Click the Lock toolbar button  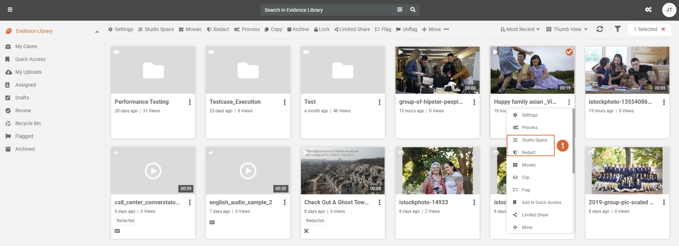click(322, 29)
